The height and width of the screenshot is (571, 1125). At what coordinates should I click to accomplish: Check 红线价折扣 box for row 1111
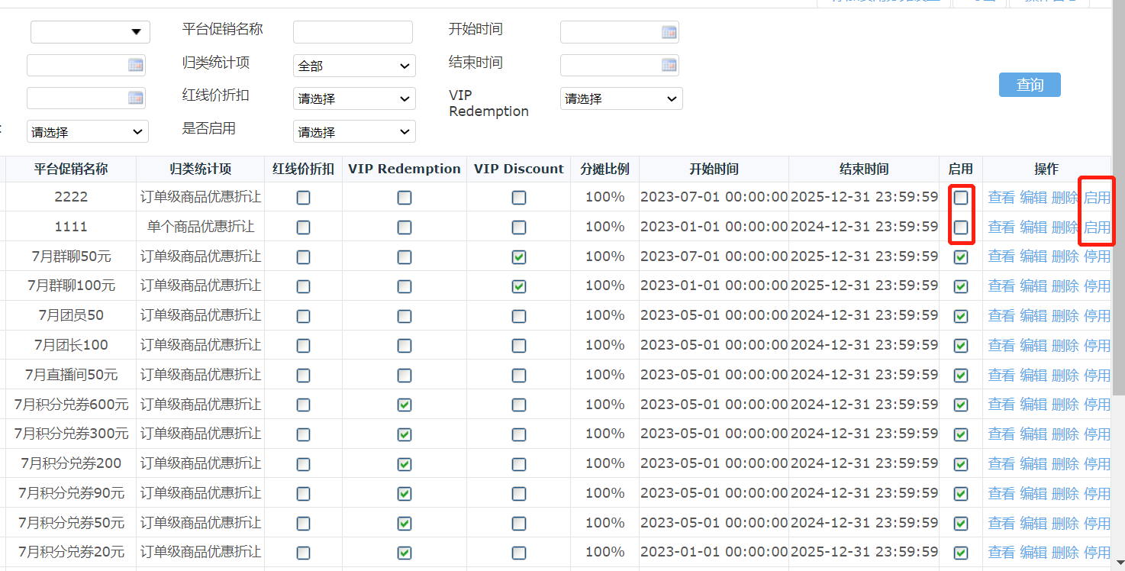coord(304,227)
